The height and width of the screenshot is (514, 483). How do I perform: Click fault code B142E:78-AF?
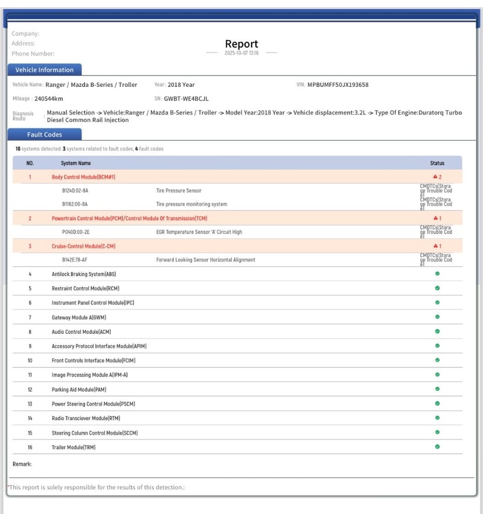click(x=74, y=259)
